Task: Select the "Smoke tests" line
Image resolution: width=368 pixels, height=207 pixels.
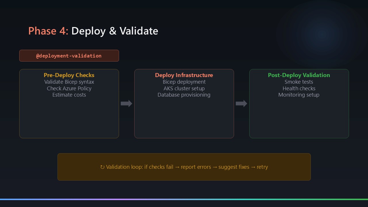Action: (299, 82)
